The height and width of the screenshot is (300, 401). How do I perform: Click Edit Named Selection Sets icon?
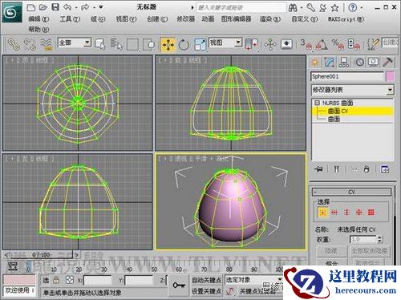pyautogui.click(x=373, y=45)
